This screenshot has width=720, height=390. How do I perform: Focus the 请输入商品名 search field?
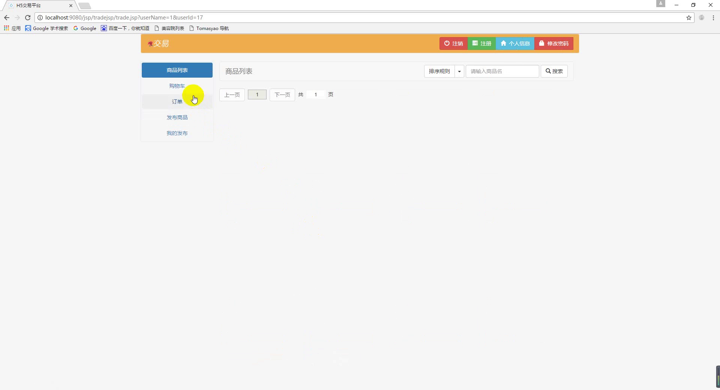click(502, 71)
